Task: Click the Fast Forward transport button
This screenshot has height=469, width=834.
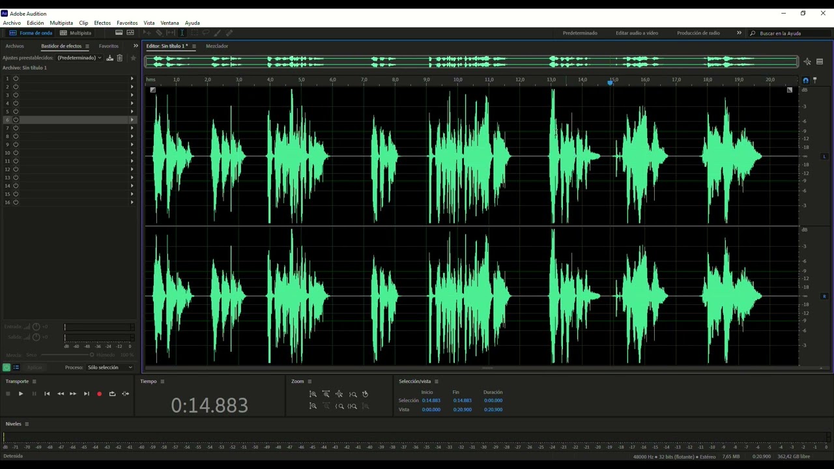Action: point(73,393)
